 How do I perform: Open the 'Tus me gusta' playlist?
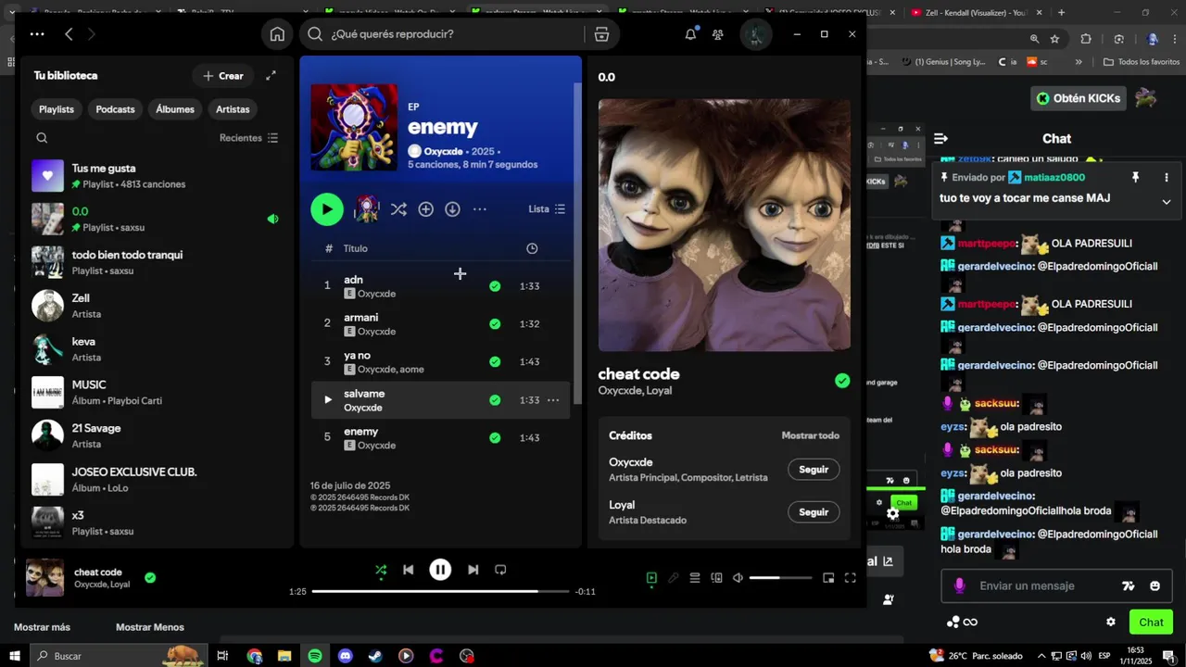(156, 176)
